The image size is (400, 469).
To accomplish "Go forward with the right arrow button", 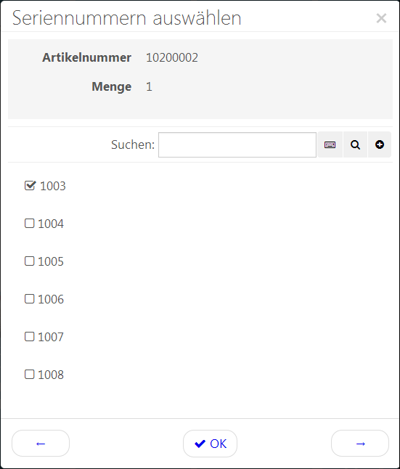I will (360, 444).
